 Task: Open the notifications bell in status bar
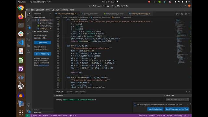pyautogui.click(x=189, y=116)
